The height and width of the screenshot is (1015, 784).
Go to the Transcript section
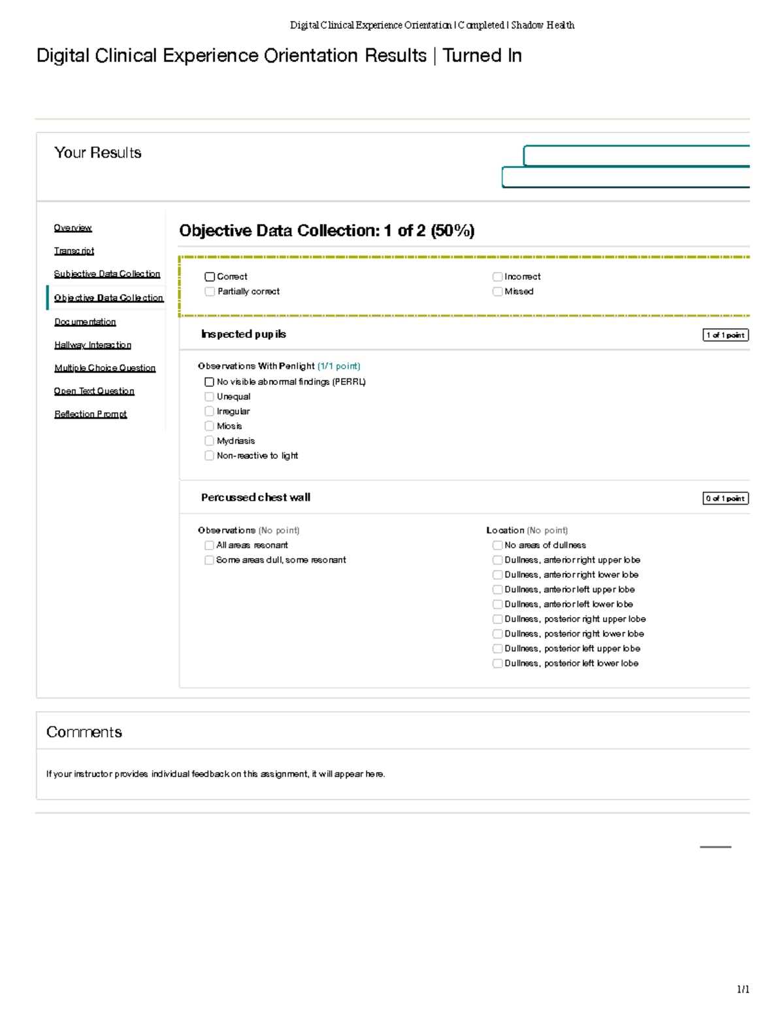(74, 251)
